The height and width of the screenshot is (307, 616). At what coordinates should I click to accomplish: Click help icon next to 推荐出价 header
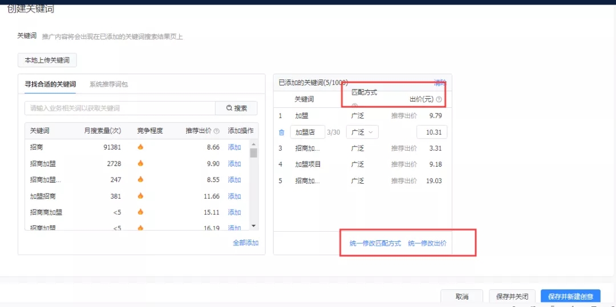[x=217, y=131]
